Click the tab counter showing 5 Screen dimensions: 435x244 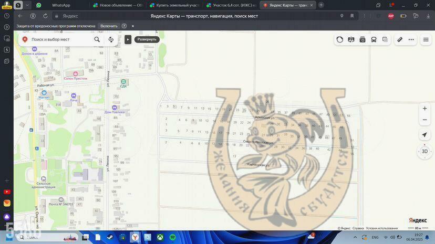(18, 5)
